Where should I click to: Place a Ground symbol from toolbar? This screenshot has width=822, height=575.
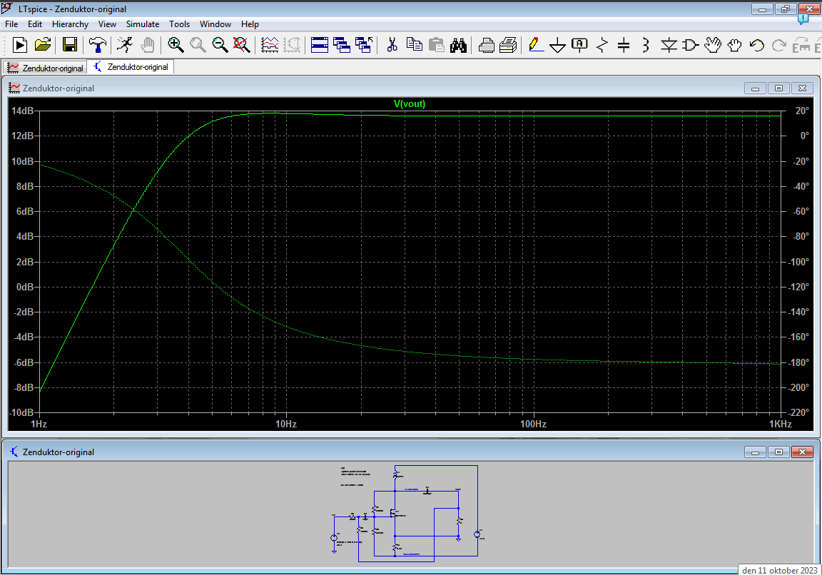[x=557, y=46]
